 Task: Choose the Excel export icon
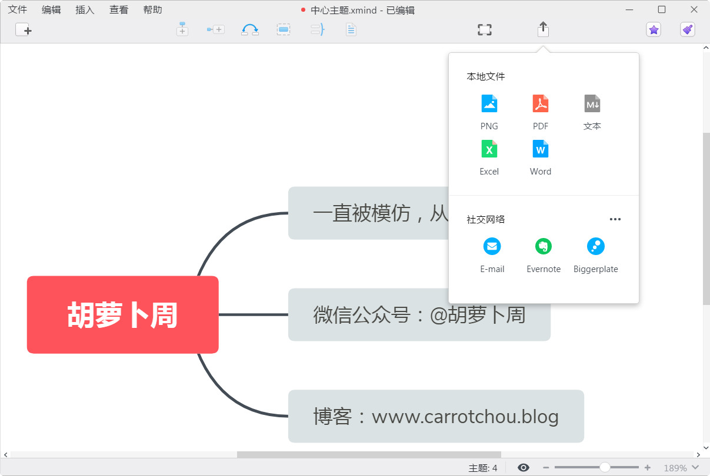point(489,150)
